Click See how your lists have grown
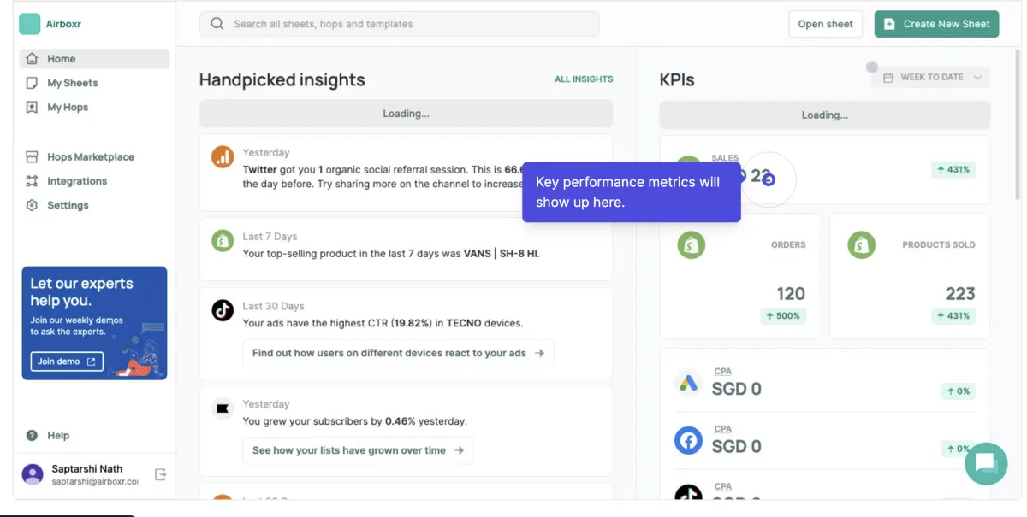The width and height of the screenshot is (1027, 517). (x=358, y=450)
